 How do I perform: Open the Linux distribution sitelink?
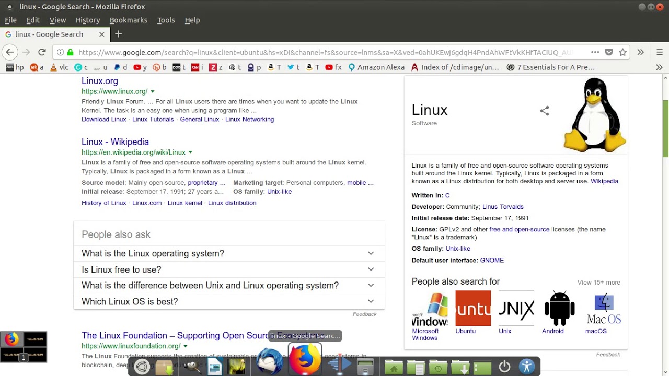232,203
